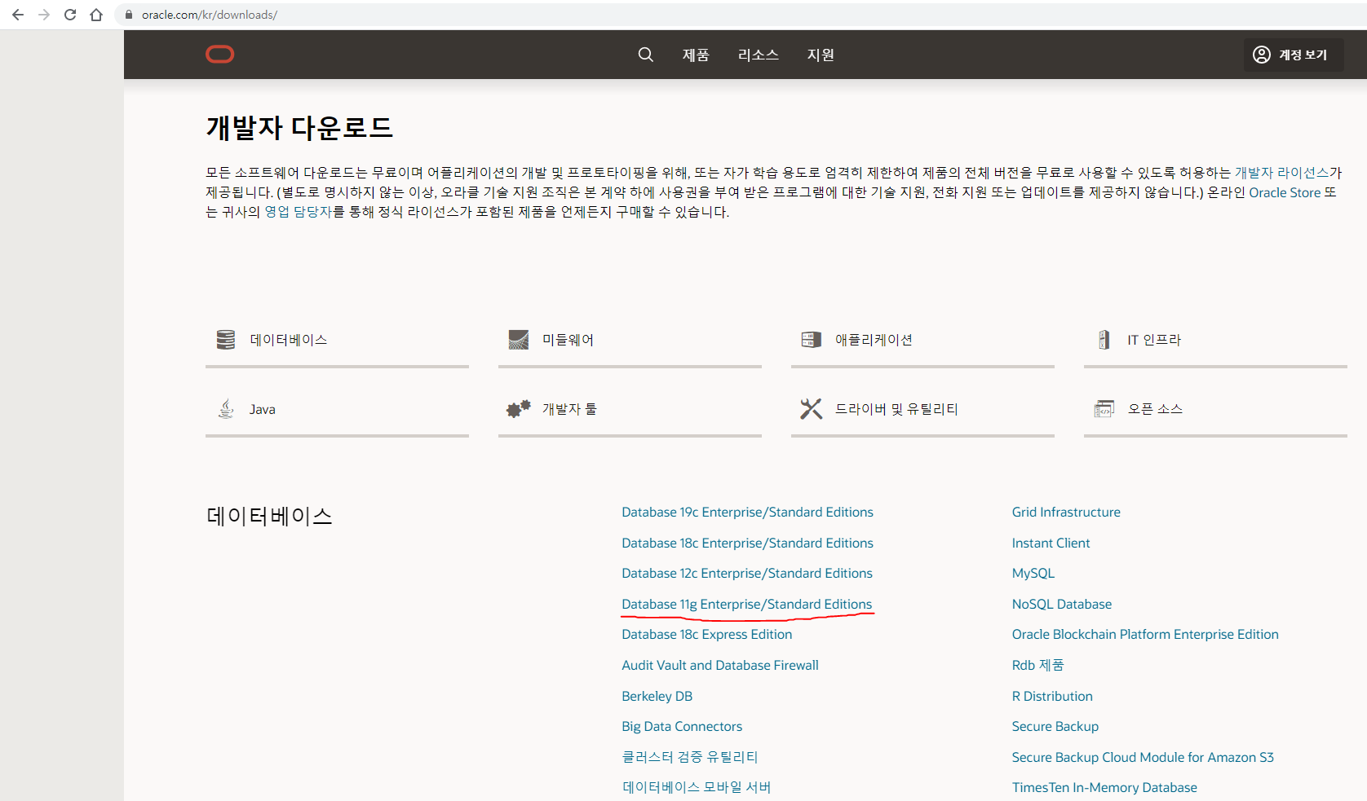Open the 영업 담당자 link
1367x801 pixels.
(x=298, y=212)
